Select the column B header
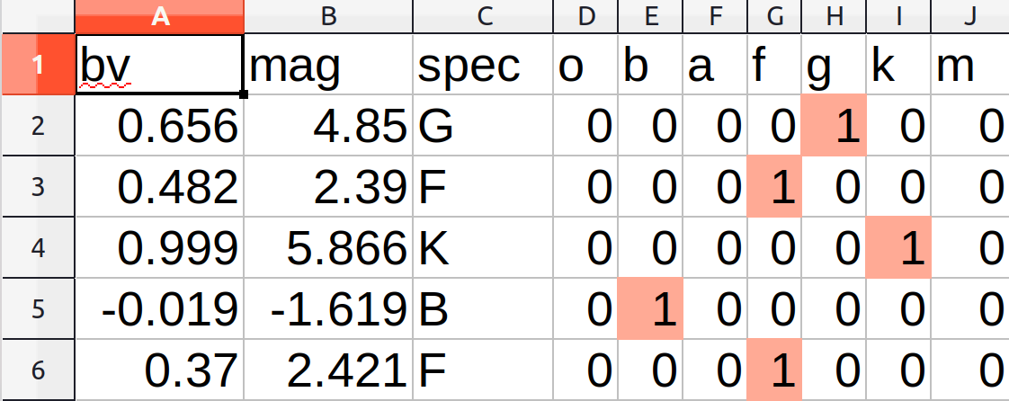The height and width of the screenshot is (401, 1009). [x=328, y=16]
